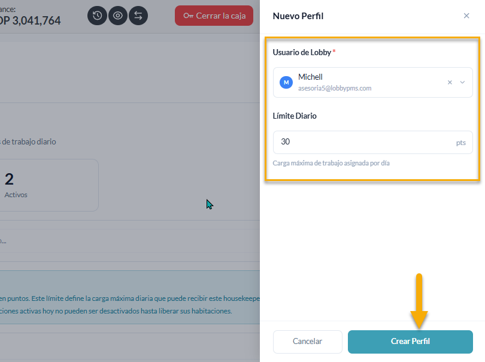Image resolution: width=485 pixels, height=362 pixels.
Task: Click the asesoria5@lobbypms.com email text
Action: pyautogui.click(x=335, y=88)
